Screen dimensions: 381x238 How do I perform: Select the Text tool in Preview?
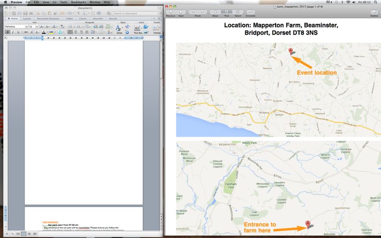[x=226, y=12]
